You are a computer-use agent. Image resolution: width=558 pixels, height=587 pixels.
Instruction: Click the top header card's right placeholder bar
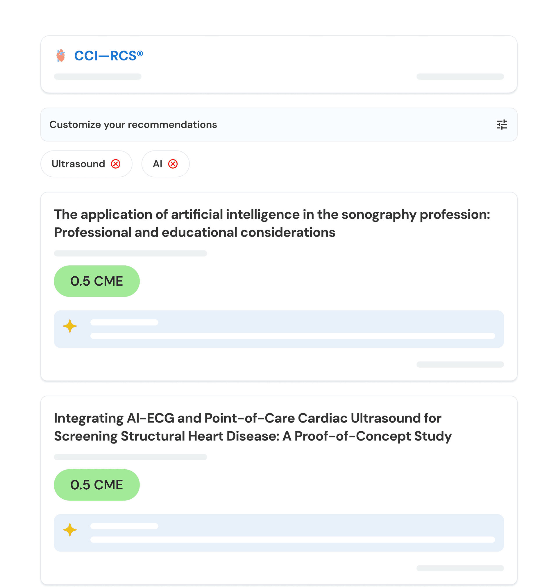pos(460,76)
